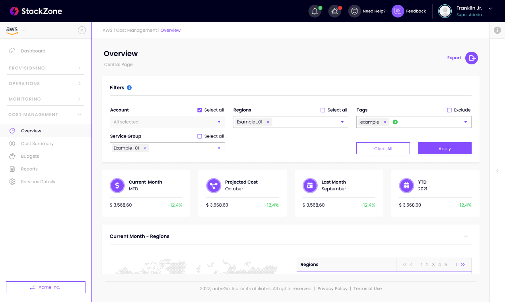
Task: Open the AWS provider switcher
Action: click(x=16, y=30)
